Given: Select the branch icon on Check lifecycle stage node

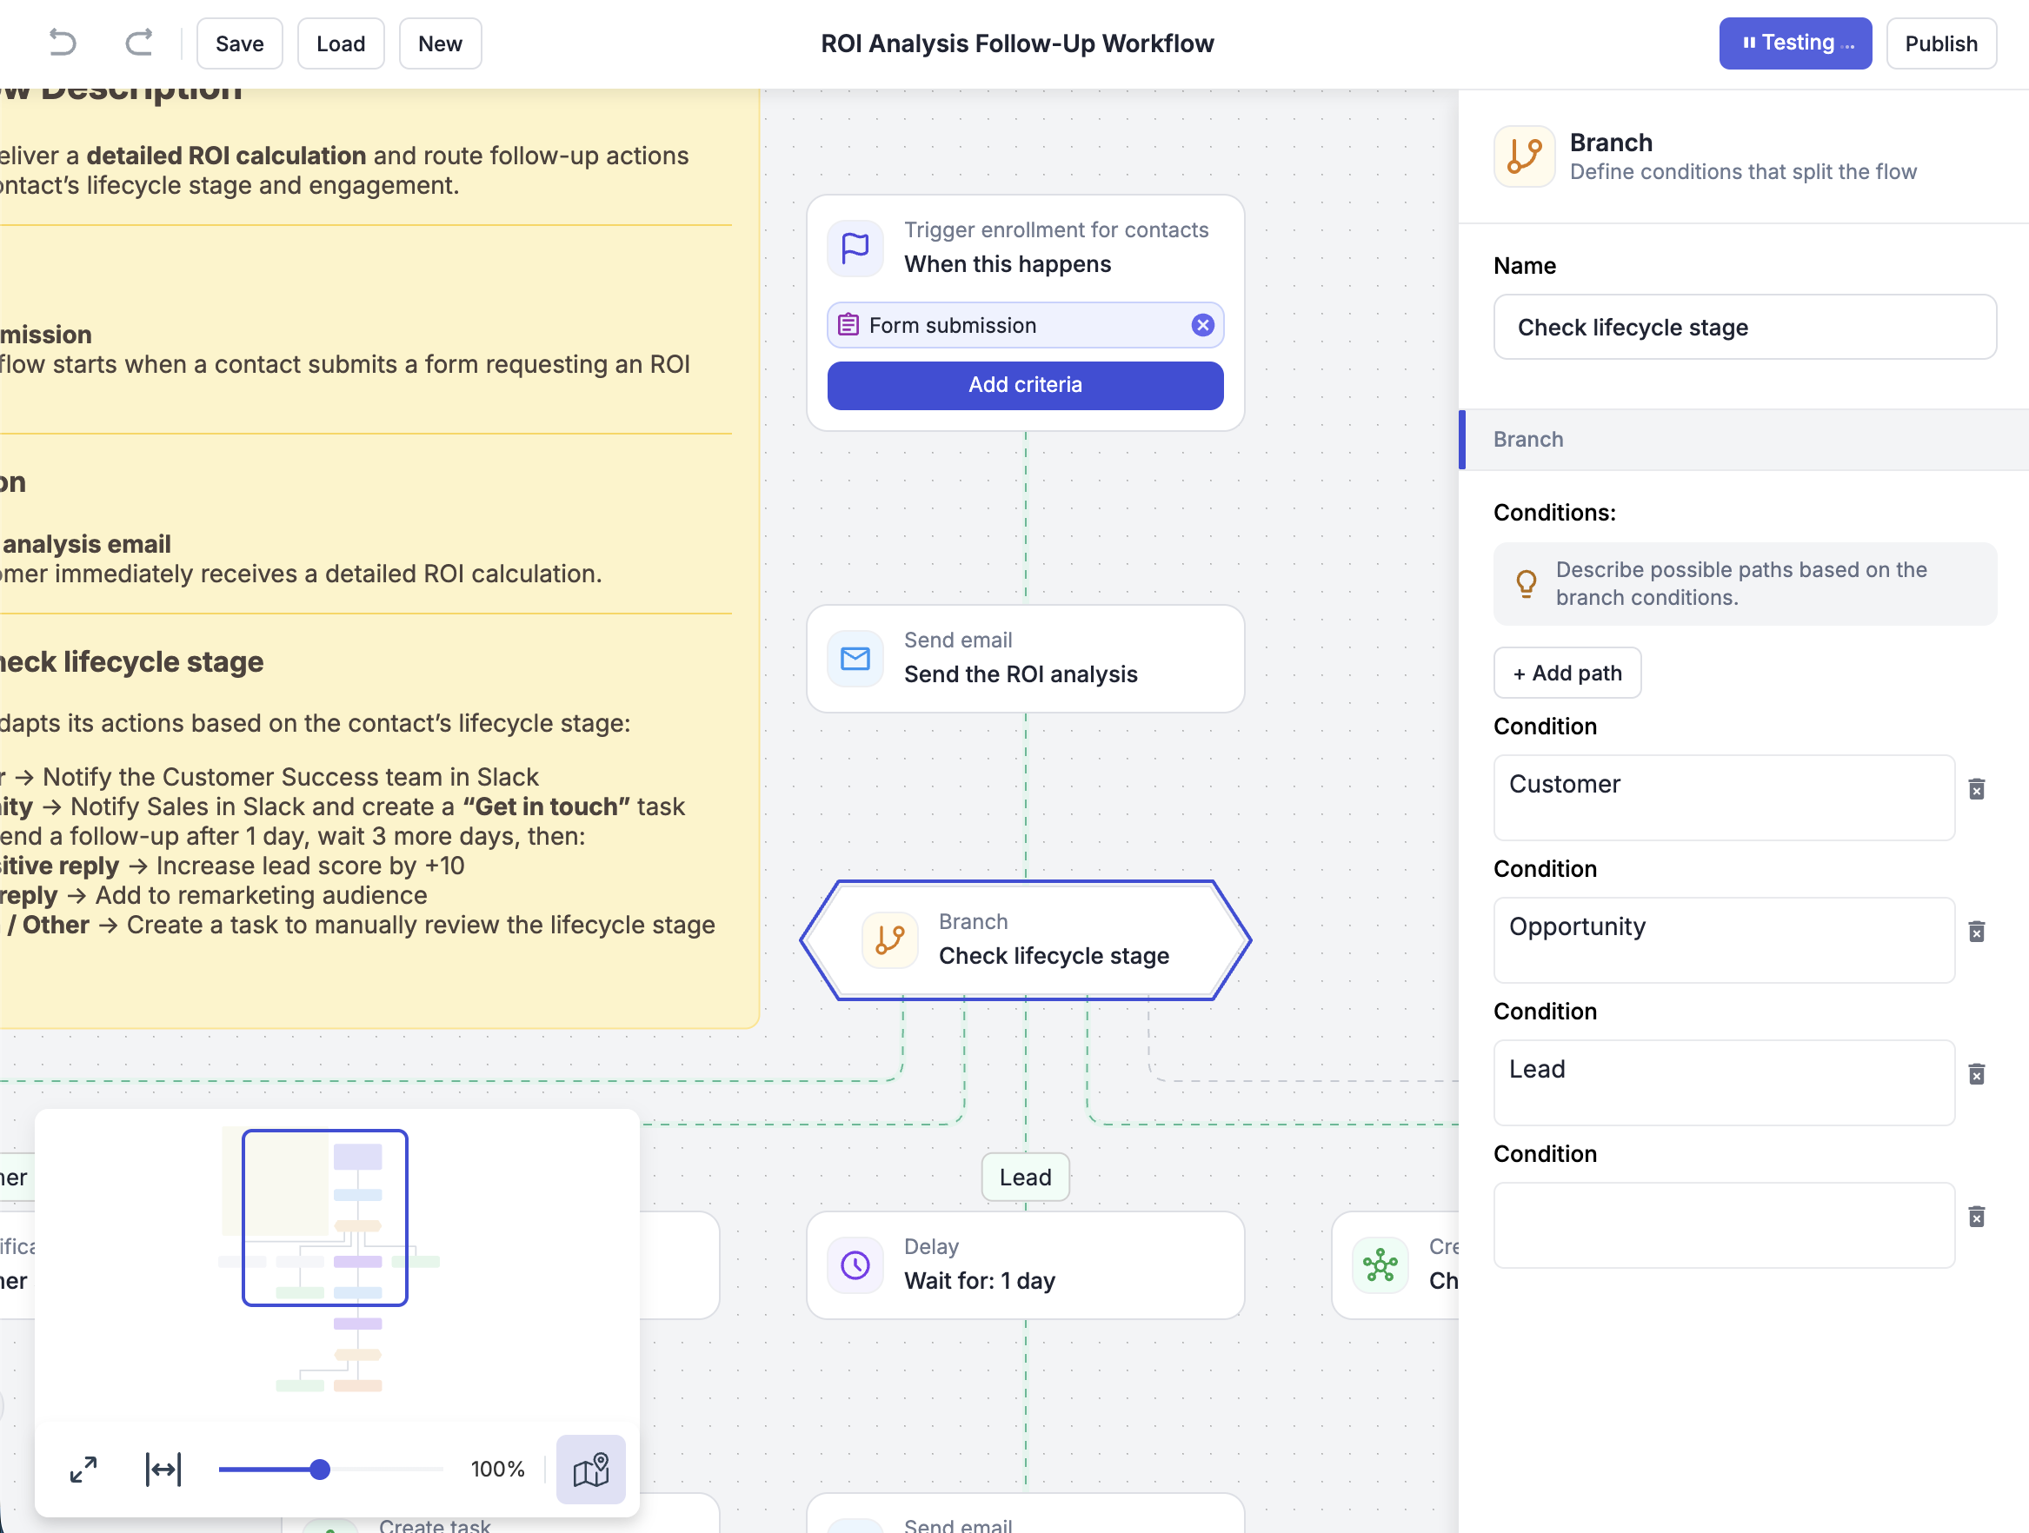Looking at the screenshot, I should [888, 939].
